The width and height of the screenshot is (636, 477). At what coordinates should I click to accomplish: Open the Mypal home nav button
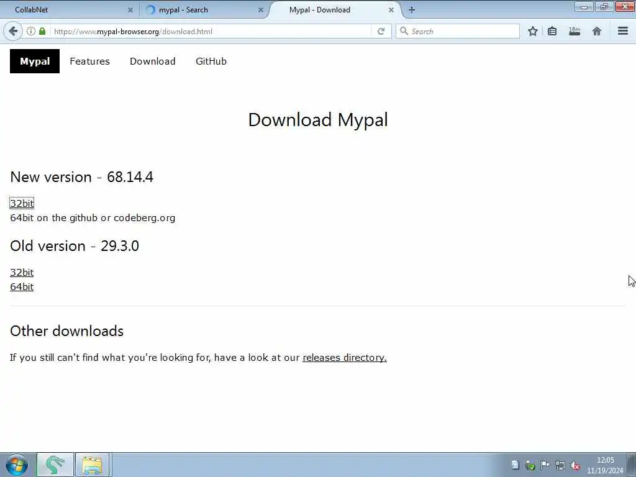click(35, 61)
